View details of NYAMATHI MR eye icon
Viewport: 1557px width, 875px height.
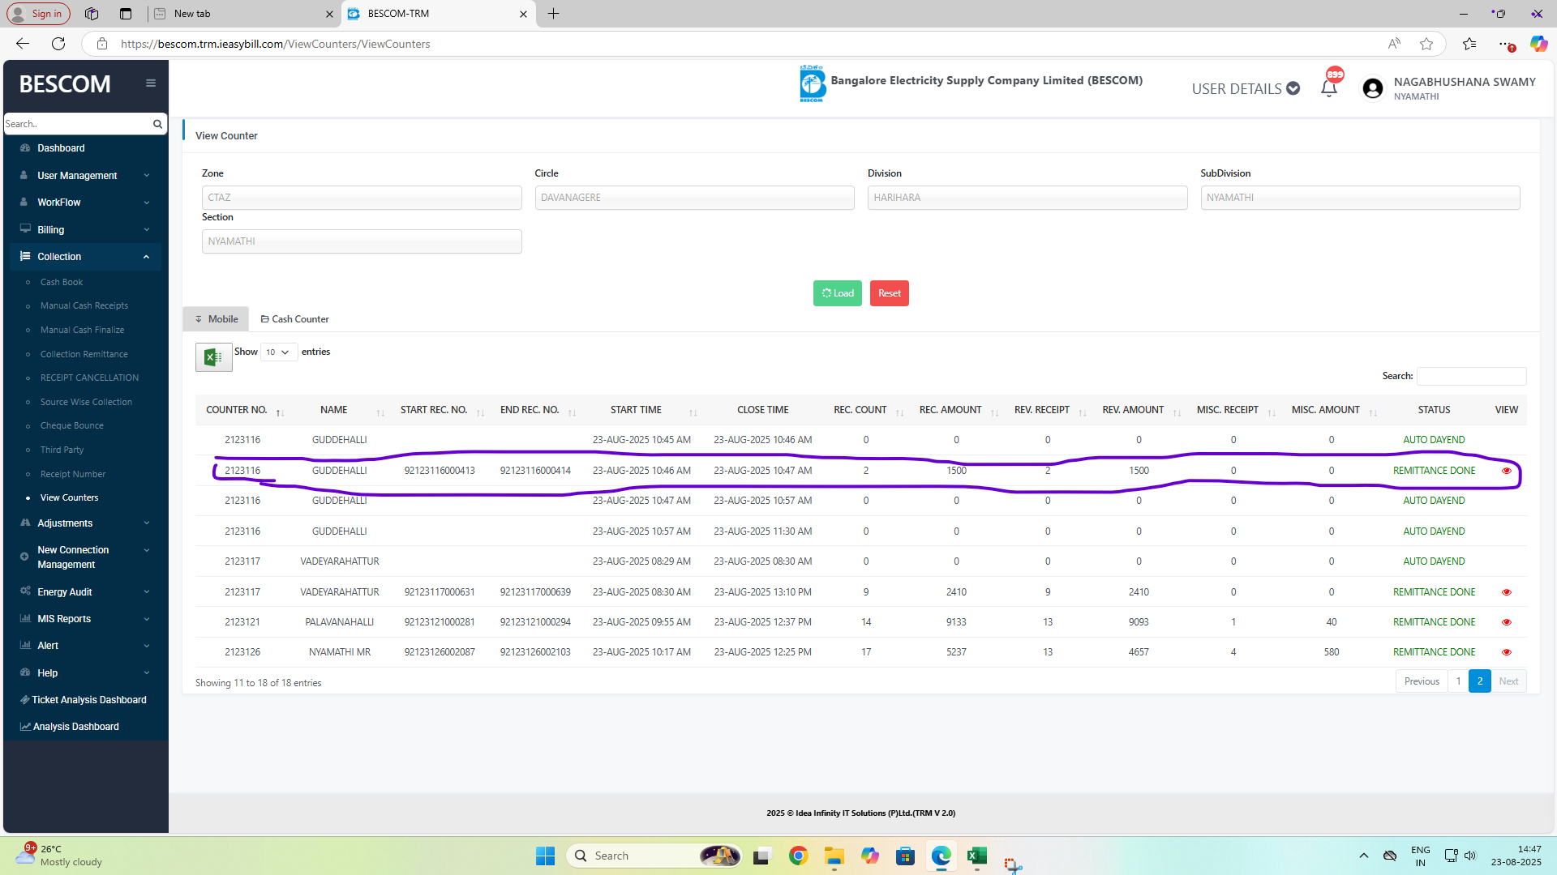(1506, 652)
